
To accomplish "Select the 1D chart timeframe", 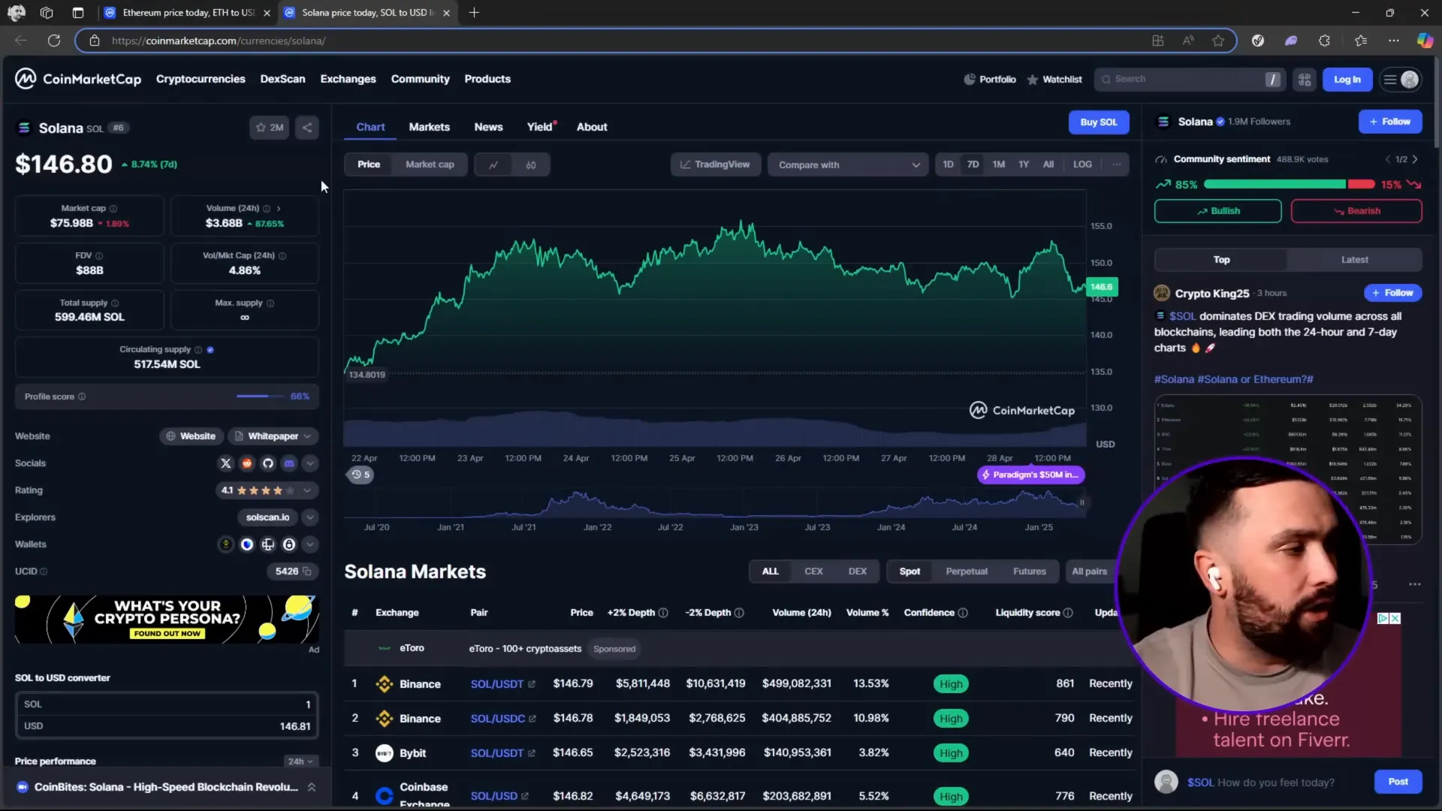I will point(948,164).
